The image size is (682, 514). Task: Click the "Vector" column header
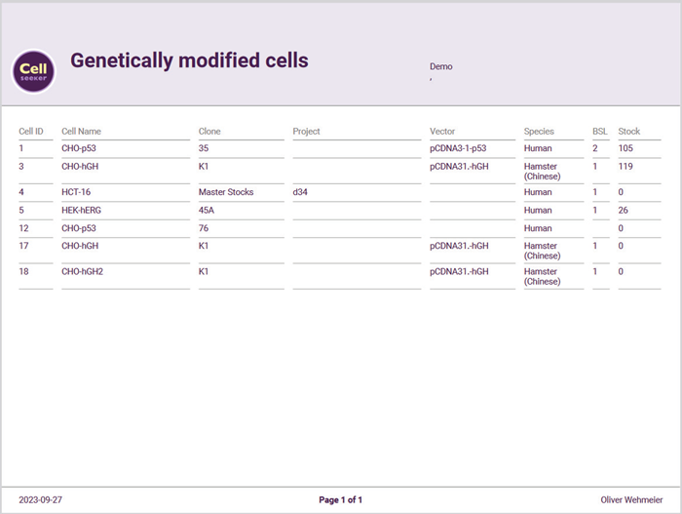[442, 131]
